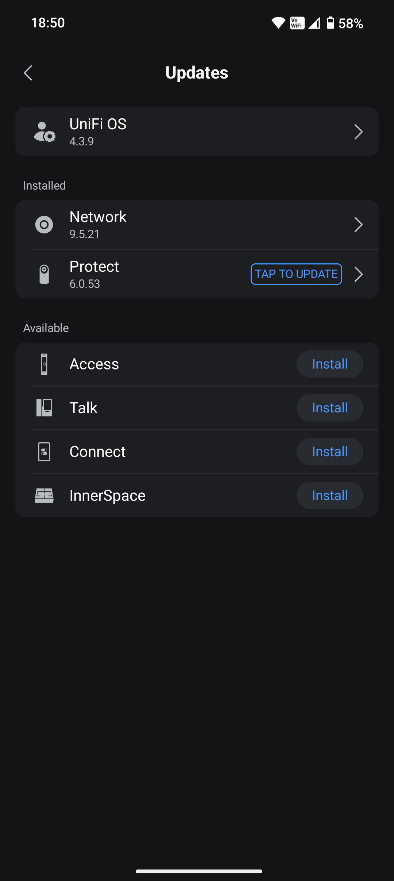394x881 pixels.
Task: Tap the bottom home gesture bar
Action: tap(199, 871)
